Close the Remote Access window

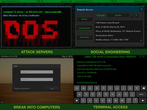(141, 9)
